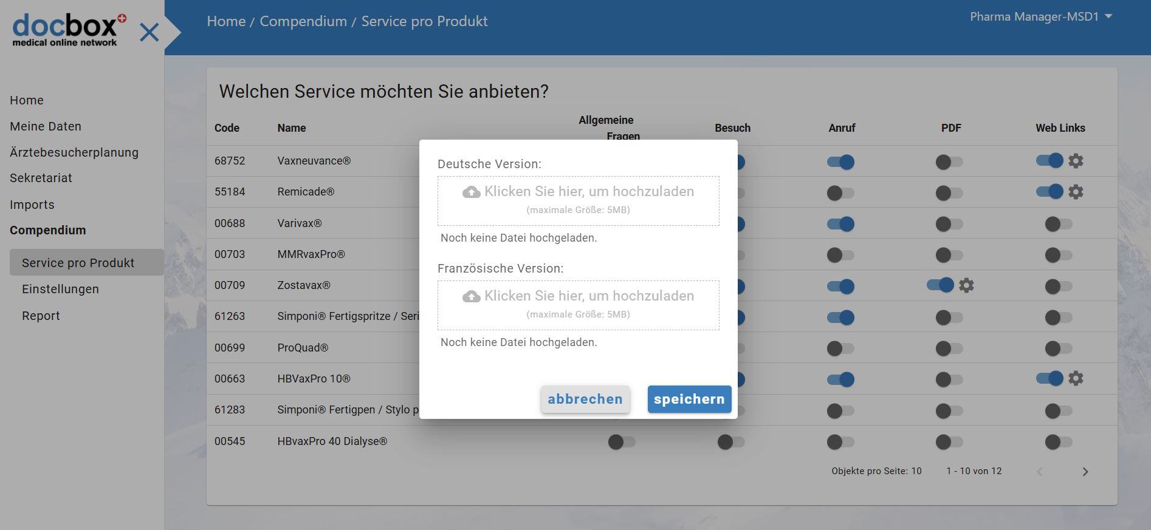This screenshot has height=530, width=1151.
Task: Open Ärztebesucherplanung in sidebar
Action: [74, 152]
